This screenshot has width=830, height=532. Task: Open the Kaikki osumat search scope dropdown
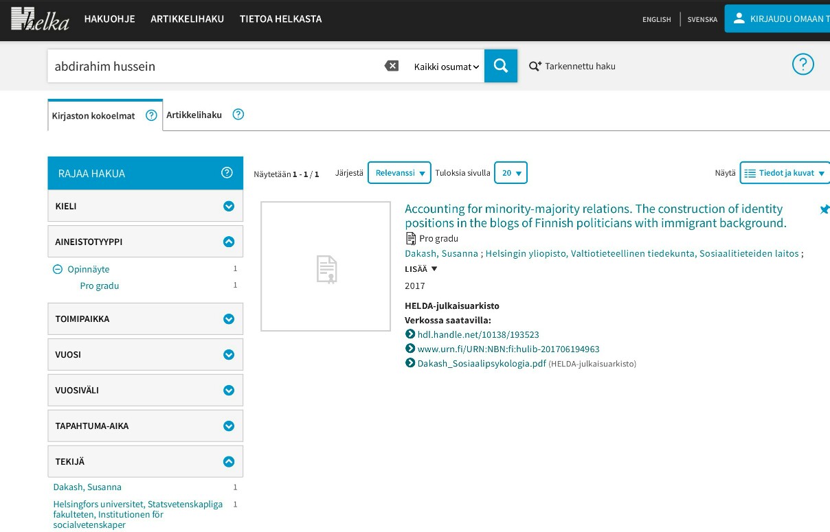pos(446,67)
